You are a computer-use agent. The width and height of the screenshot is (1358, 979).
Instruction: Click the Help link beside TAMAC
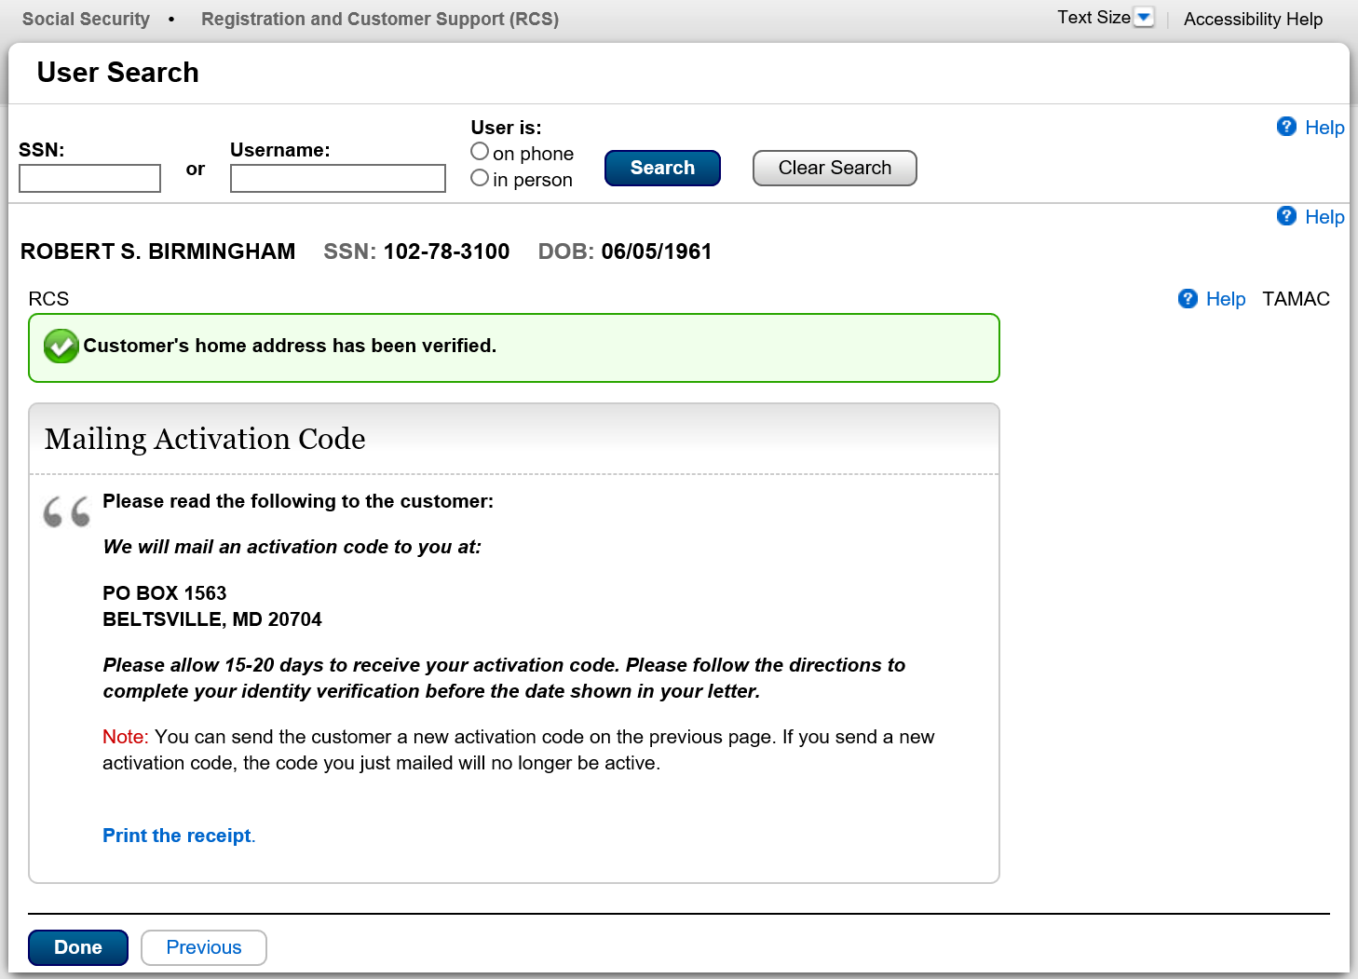click(1225, 299)
